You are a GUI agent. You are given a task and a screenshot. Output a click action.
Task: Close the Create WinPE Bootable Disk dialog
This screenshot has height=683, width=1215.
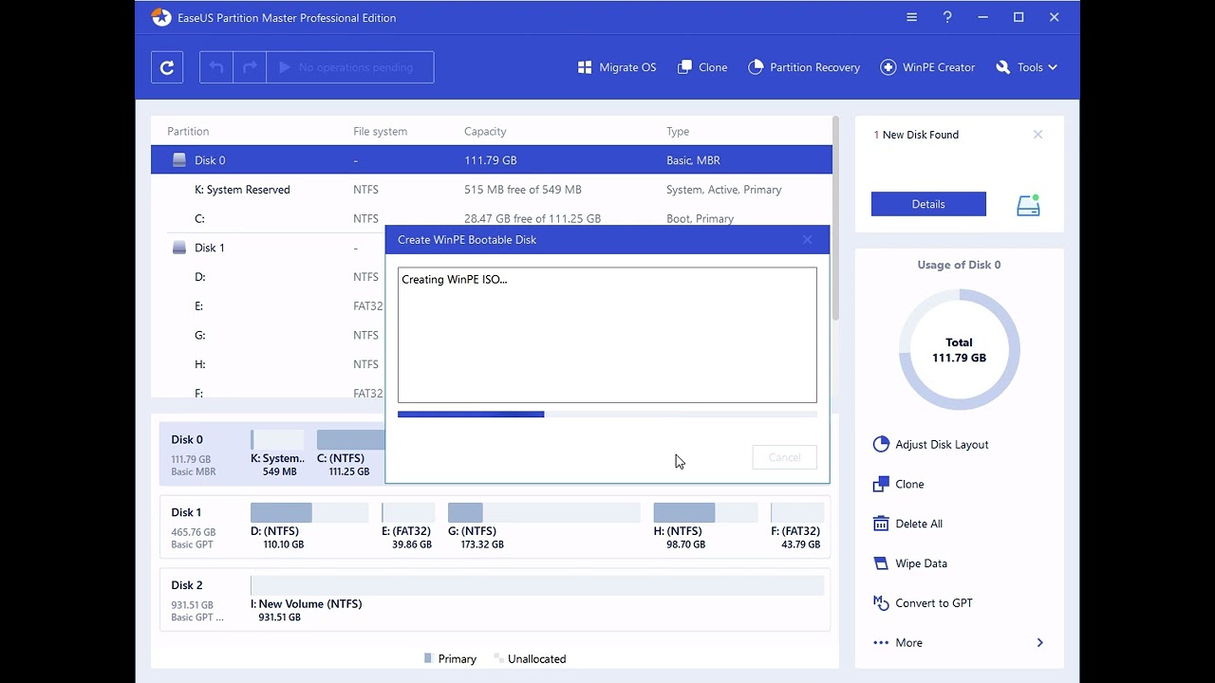808,240
